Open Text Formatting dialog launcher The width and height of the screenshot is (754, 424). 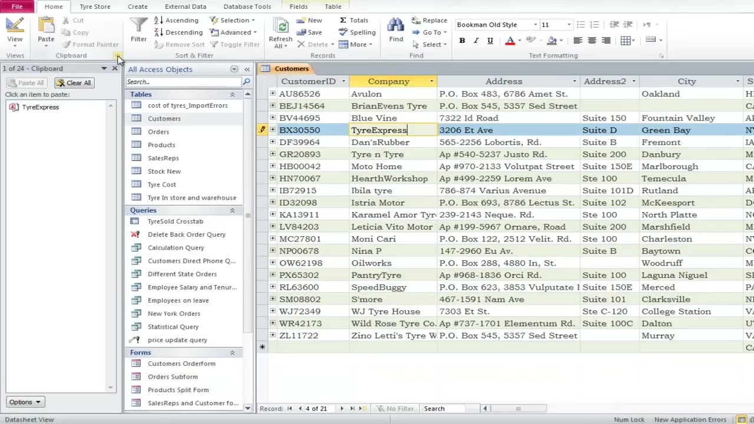point(662,55)
